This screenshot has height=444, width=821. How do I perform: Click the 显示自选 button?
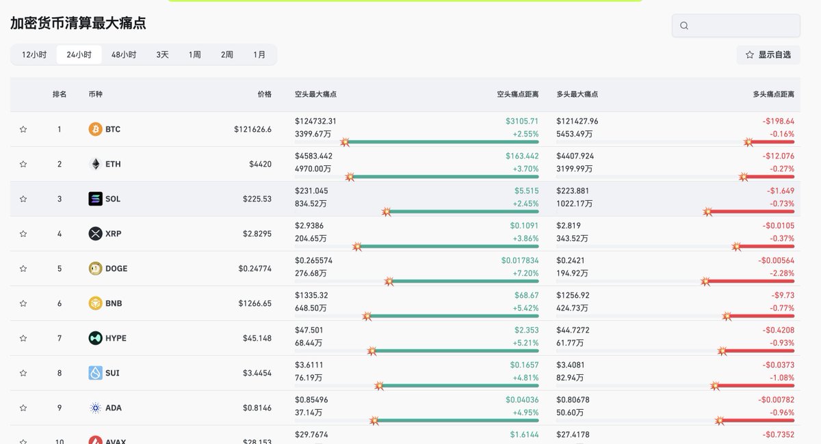(768, 55)
